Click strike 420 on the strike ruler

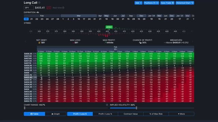[133, 32]
